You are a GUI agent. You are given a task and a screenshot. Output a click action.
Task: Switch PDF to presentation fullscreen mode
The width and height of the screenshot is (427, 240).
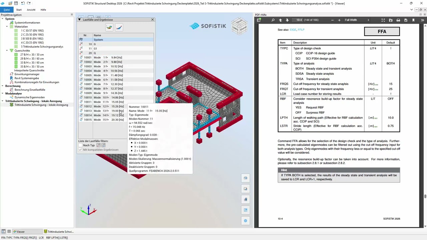tap(383, 20)
